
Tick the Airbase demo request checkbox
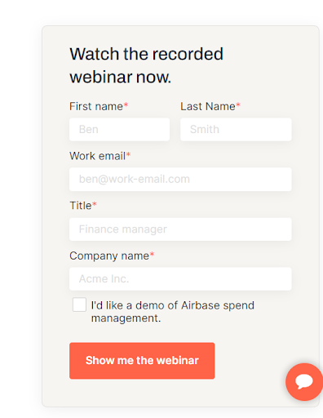click(x=79, y=305)
